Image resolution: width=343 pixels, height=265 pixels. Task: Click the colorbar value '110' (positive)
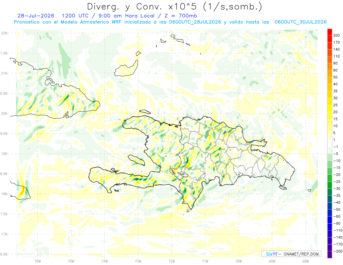pos(336,56)
